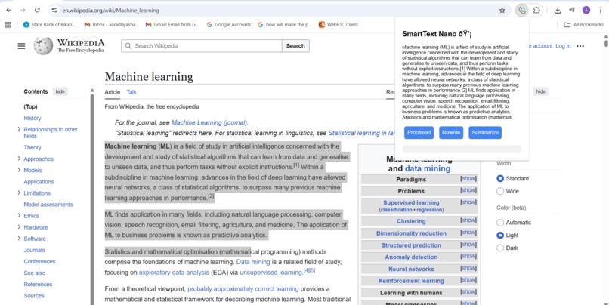Open the All Bookmarks folder
Viewport: 609px width, 305px height.
coord(583,25)
